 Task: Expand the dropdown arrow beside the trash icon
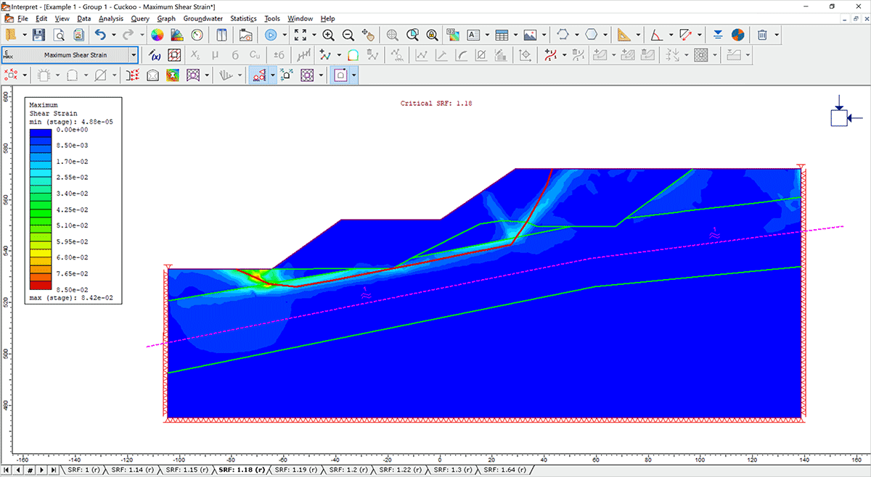point(777,35)
